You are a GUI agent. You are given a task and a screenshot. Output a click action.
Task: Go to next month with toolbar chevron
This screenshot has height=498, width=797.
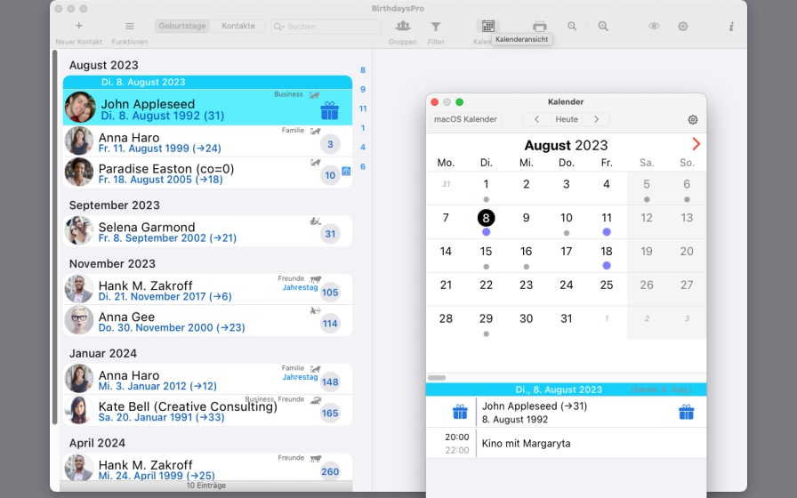[596, 119]
